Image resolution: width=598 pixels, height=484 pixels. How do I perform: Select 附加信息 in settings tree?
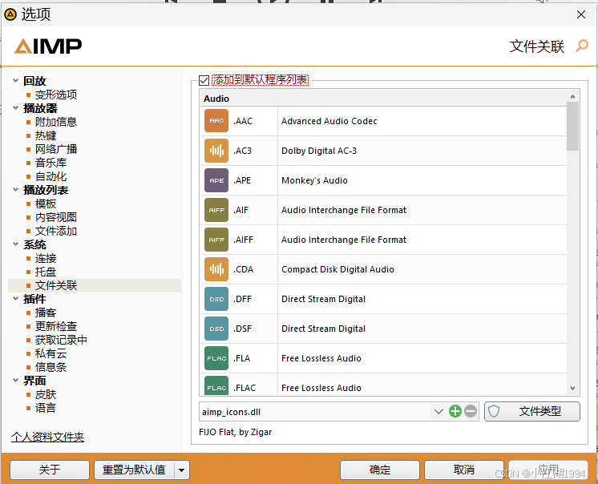tap(56, 122)
